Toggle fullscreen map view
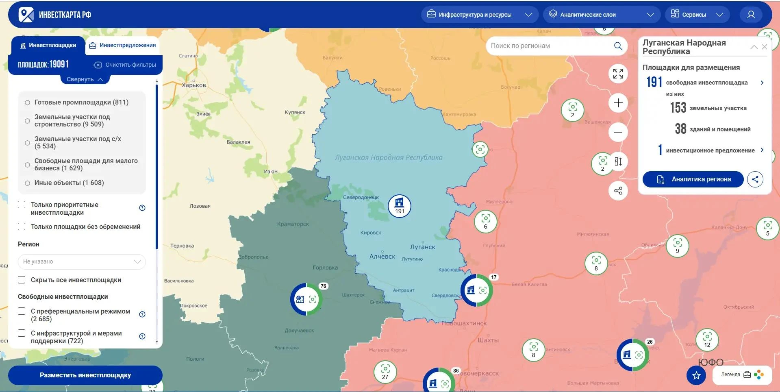 click(x=618, y=74)
